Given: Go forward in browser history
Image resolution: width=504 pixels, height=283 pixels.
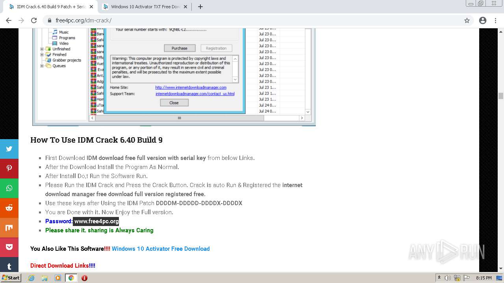Looking at the screenshot, I should coord(21,20).
